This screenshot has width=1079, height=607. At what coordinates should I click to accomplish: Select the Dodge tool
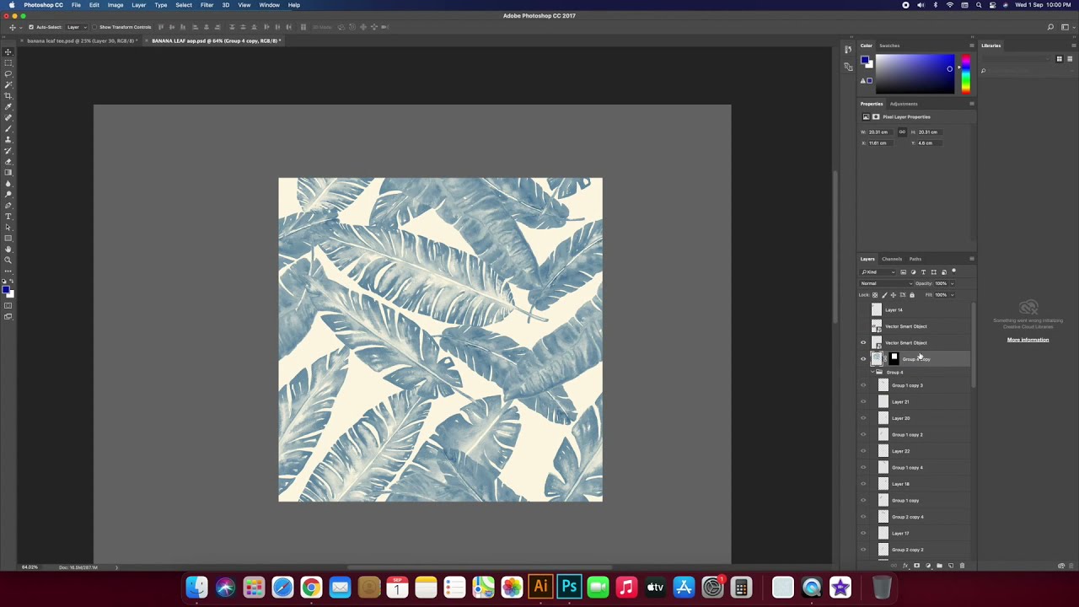pyautogui.click(x=8, y=194)
